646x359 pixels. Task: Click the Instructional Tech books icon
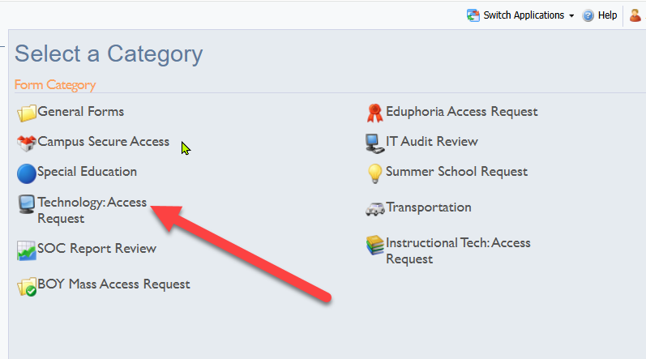(374, 245)
